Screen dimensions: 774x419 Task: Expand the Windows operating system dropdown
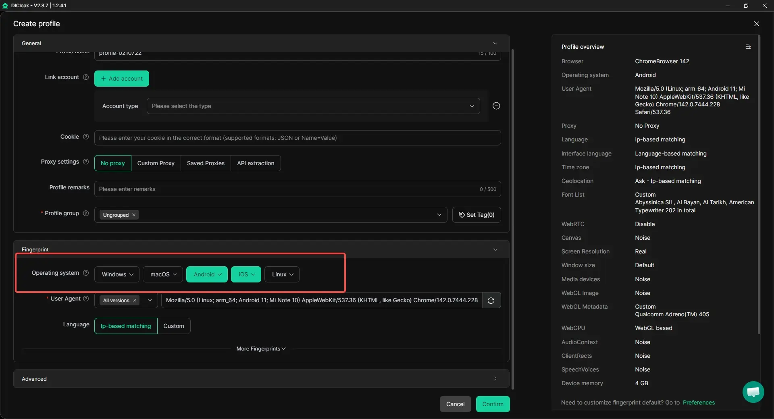(117, 274)
